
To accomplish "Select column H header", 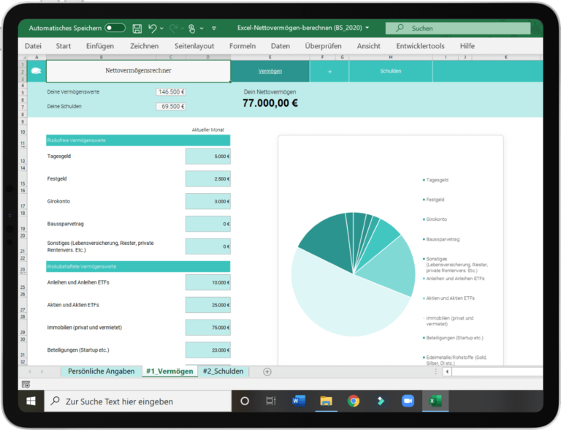I will 391,57.
